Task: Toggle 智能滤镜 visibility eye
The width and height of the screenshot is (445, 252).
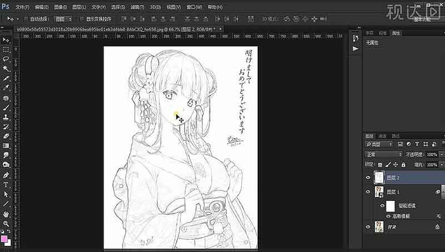Action: pyautogui.click(x=382, y=205)
